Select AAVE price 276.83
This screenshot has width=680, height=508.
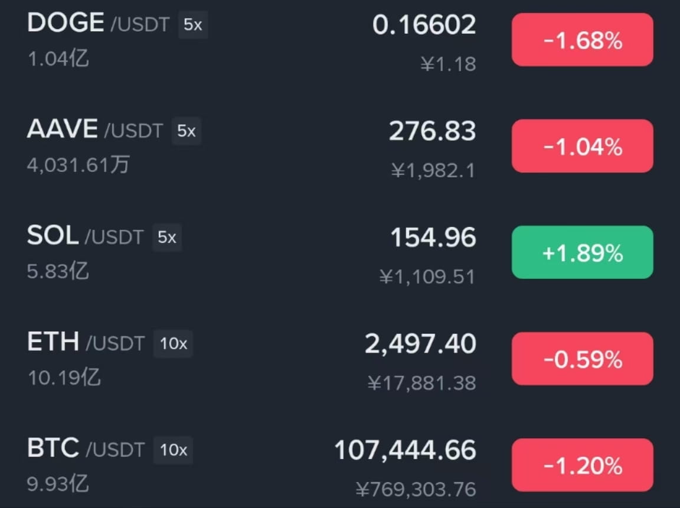pyautogui.click(x=432, y=131)
